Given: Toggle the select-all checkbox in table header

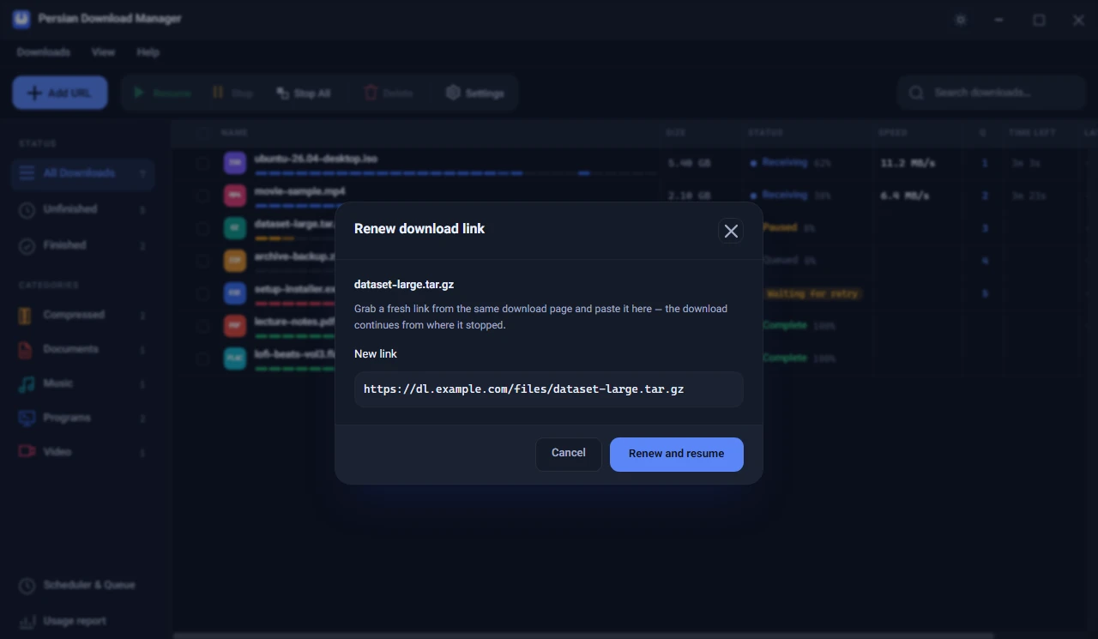Looking at the screenshot, I should click(202, 133).
